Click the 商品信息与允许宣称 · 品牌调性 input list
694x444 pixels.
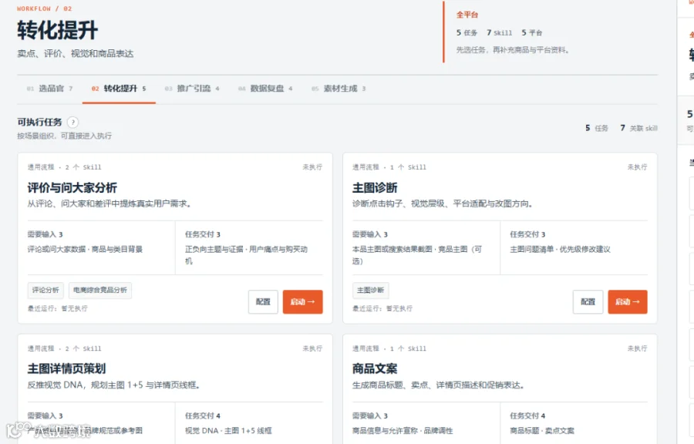(403, 431)
